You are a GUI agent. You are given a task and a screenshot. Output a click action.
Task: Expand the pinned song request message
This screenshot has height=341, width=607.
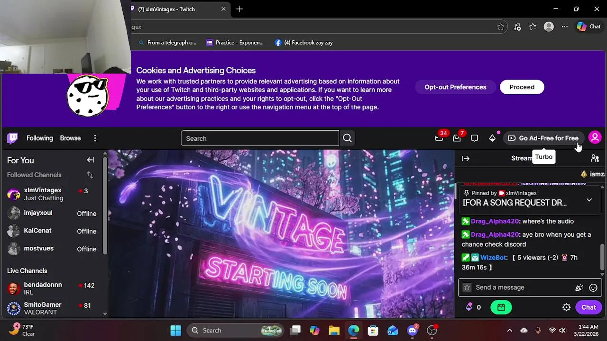click(x=589, y=200)
